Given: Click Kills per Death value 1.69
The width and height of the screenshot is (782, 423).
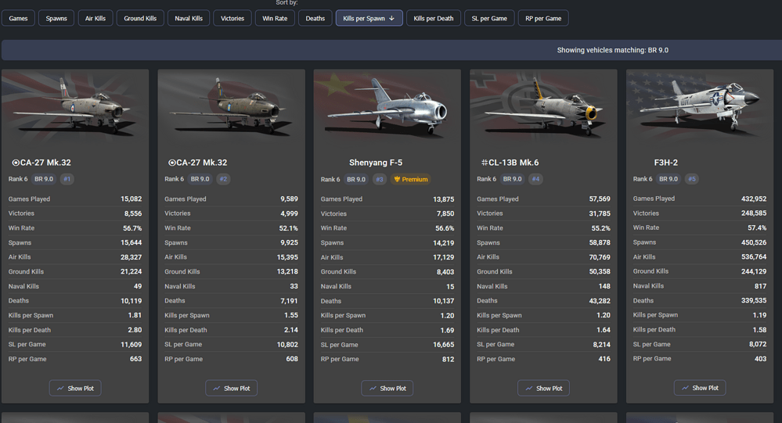Looking at the screenshot, I should coord(447,330).
